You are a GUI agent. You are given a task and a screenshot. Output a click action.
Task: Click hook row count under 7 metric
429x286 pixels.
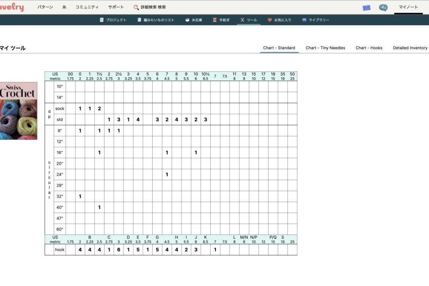[215, 250]
